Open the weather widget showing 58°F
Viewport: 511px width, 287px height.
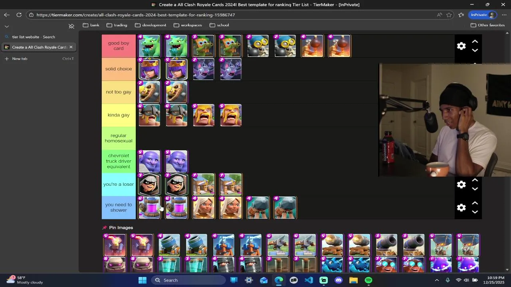click(25, 280)
